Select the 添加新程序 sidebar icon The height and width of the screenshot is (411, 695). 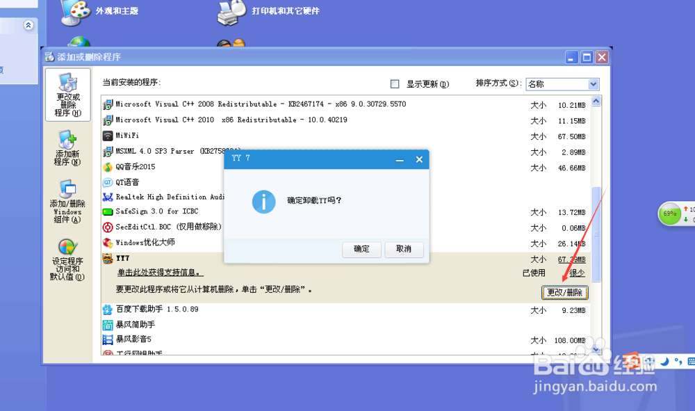click(x=67, y=149)
